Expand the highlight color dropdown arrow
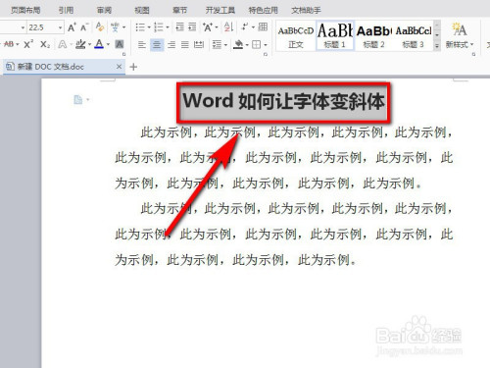Image resolution: width=490 pixels, height=368 pixels. (89, 44)
